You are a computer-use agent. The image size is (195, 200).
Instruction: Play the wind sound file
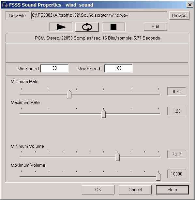point(61,27)
